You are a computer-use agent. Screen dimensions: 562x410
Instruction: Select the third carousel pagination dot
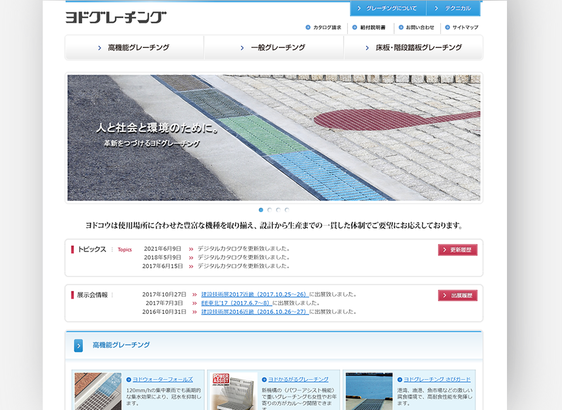(278, 209)
